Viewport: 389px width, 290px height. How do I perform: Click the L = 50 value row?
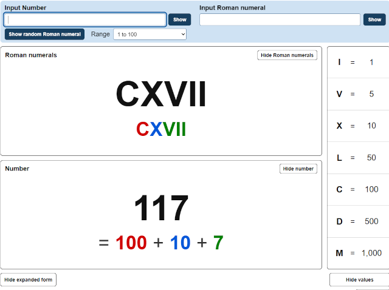click(358, 158)
